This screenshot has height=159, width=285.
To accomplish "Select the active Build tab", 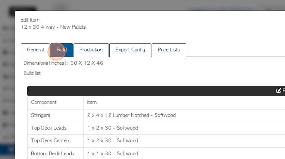I will coord(62,50).
